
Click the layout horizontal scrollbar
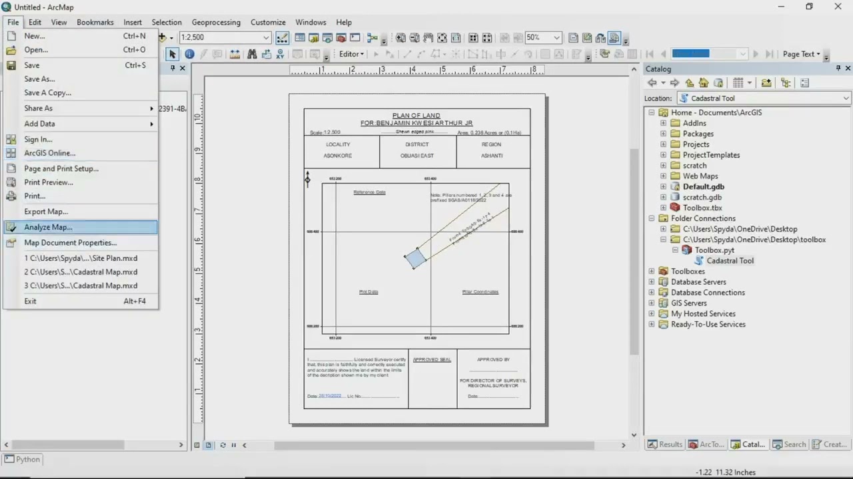[433, 445]
